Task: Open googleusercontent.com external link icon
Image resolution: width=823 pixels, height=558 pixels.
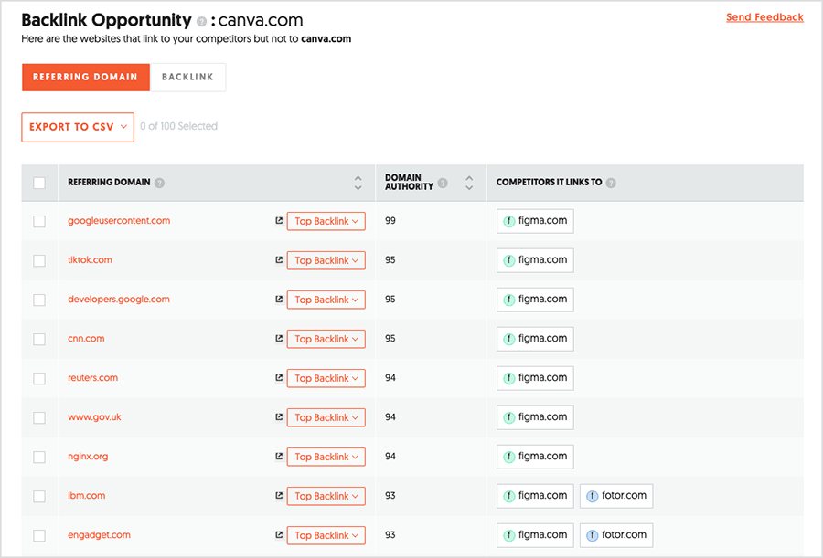Action: tap(279, 221)
